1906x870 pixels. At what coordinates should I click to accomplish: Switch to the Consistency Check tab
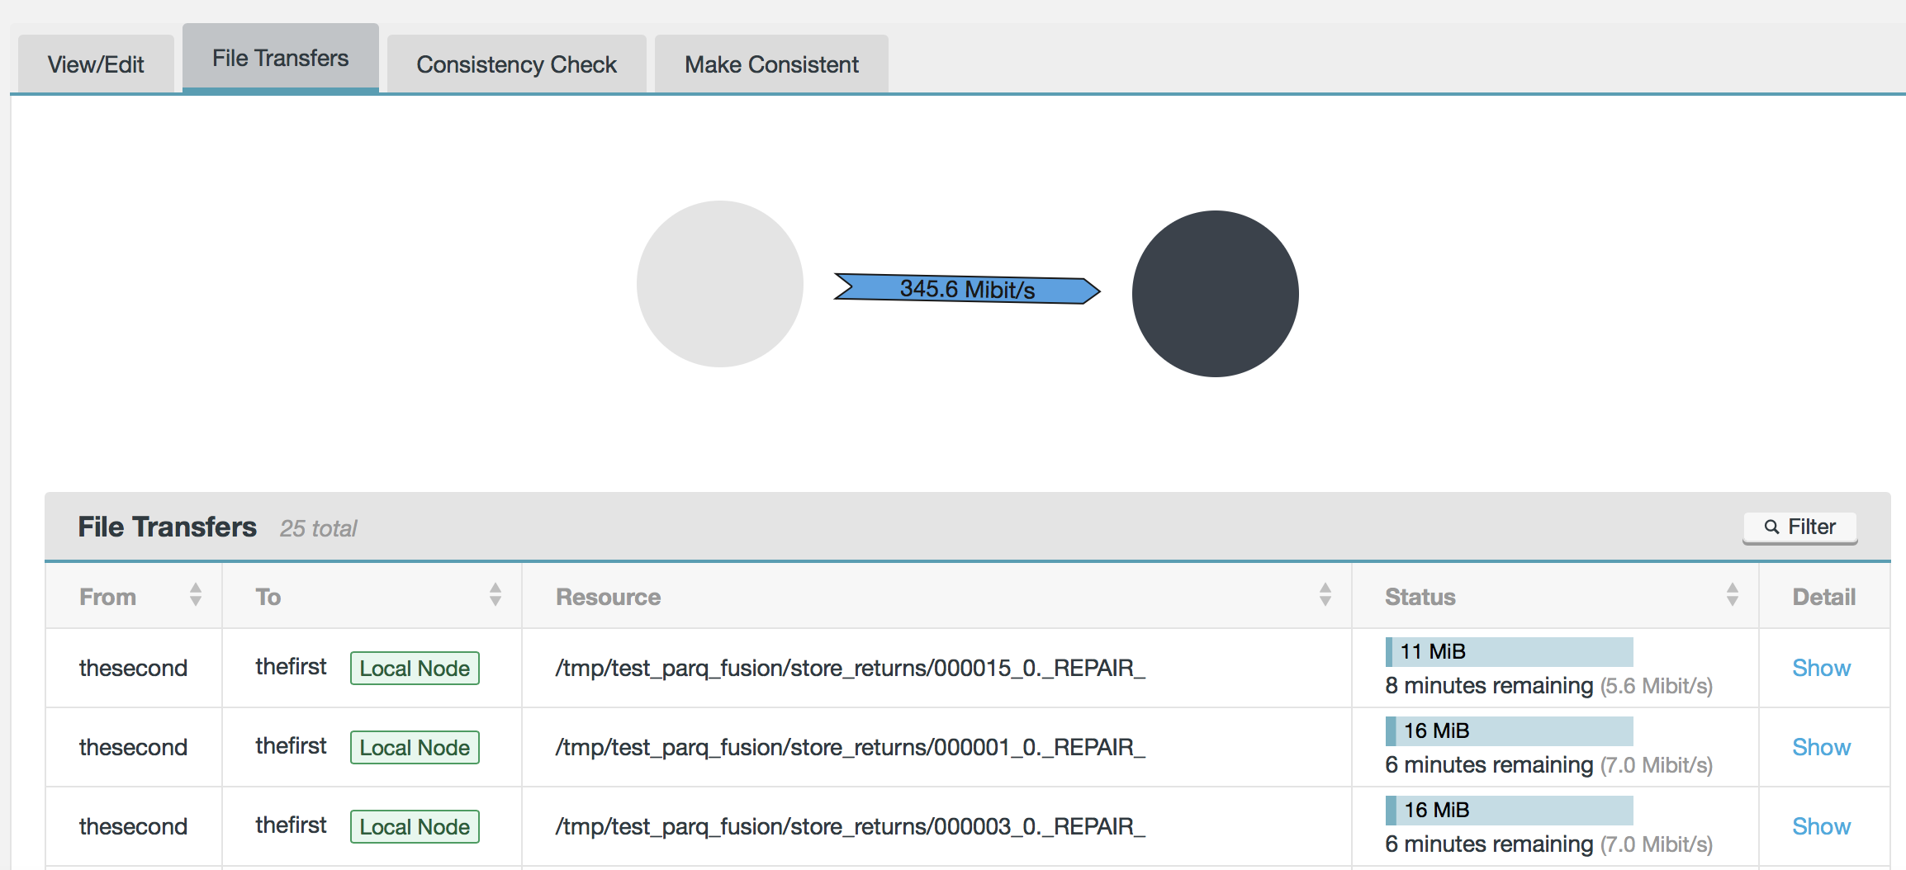click(516, 64)
